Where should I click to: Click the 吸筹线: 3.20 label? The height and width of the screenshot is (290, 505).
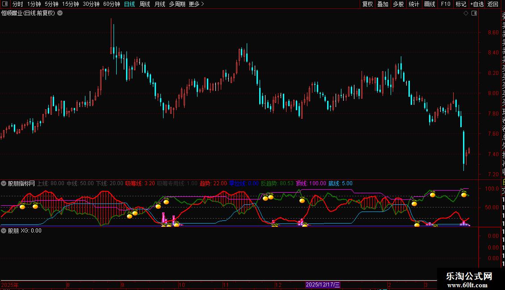(x=140, y=183)
